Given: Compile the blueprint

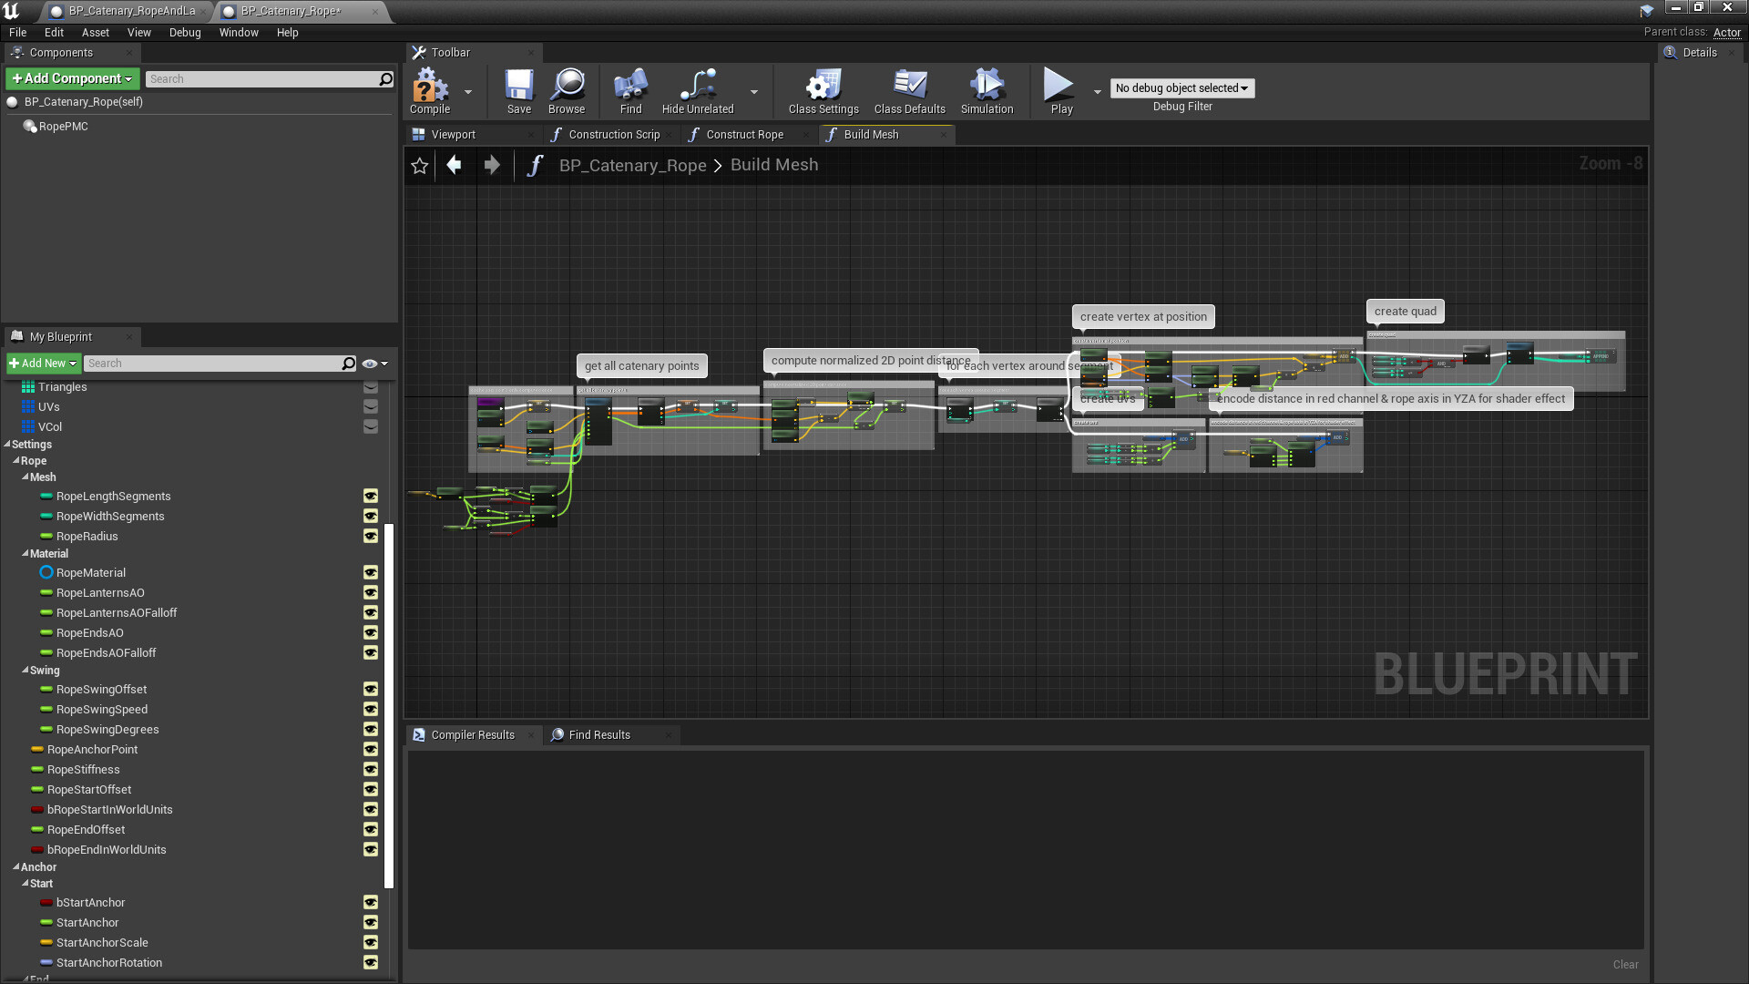Looking at the screenshot, I should point(429,90).
